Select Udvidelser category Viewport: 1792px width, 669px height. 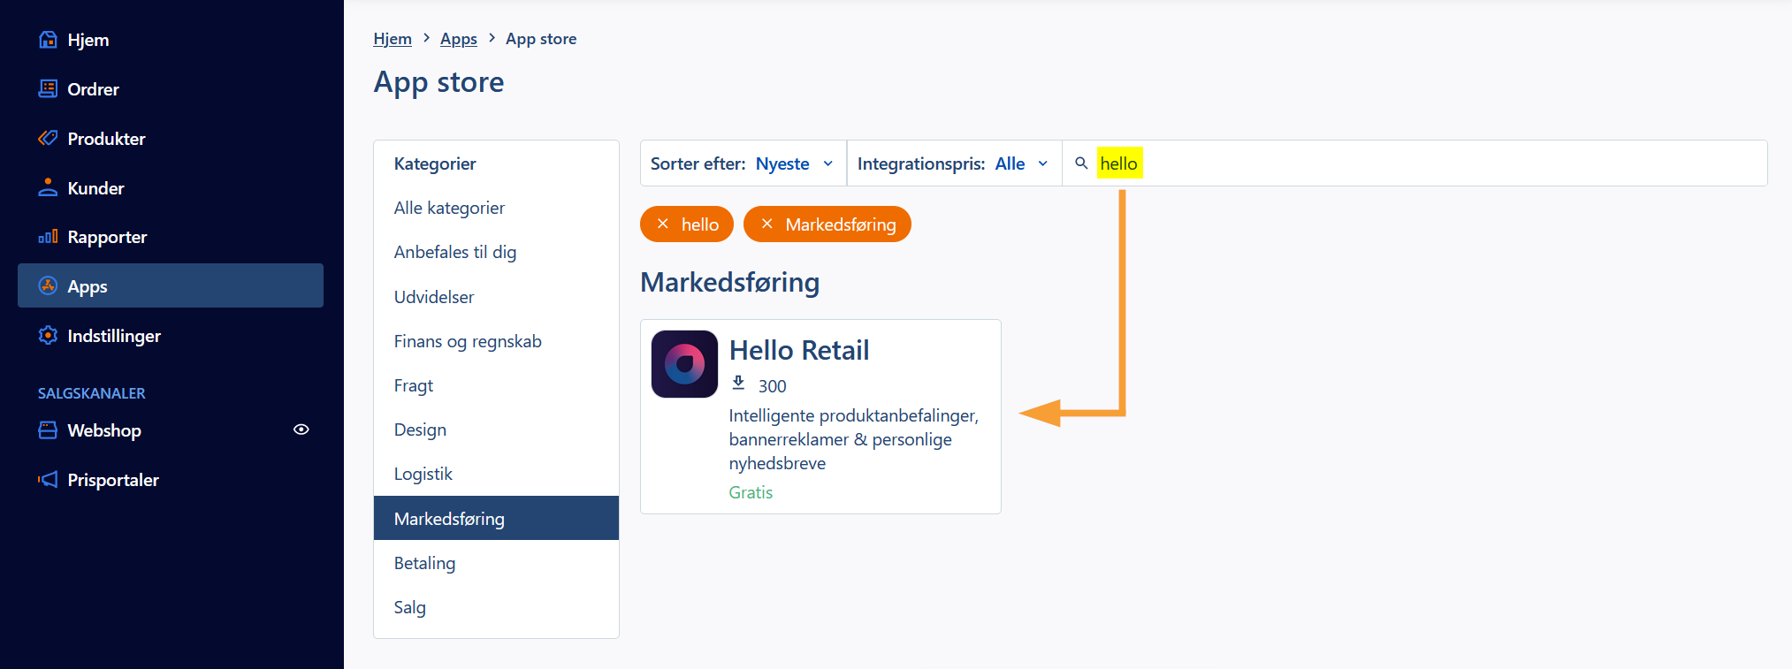pos(496,297)
